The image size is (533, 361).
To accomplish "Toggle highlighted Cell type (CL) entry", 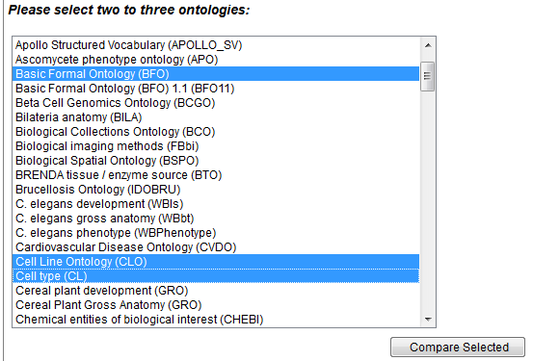I will pos(216,275).
